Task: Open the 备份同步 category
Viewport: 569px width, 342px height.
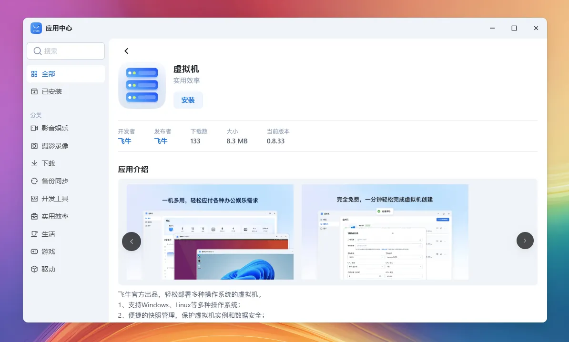Action: pos(54,181)
